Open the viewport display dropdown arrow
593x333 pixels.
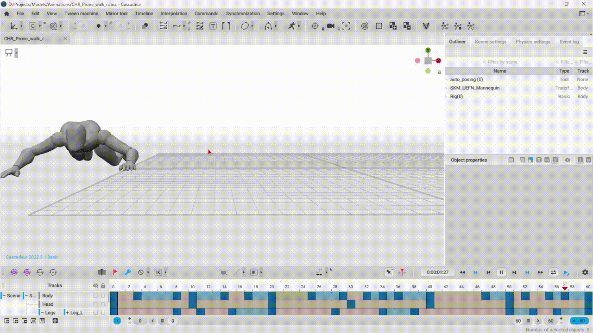pos(16,53)
